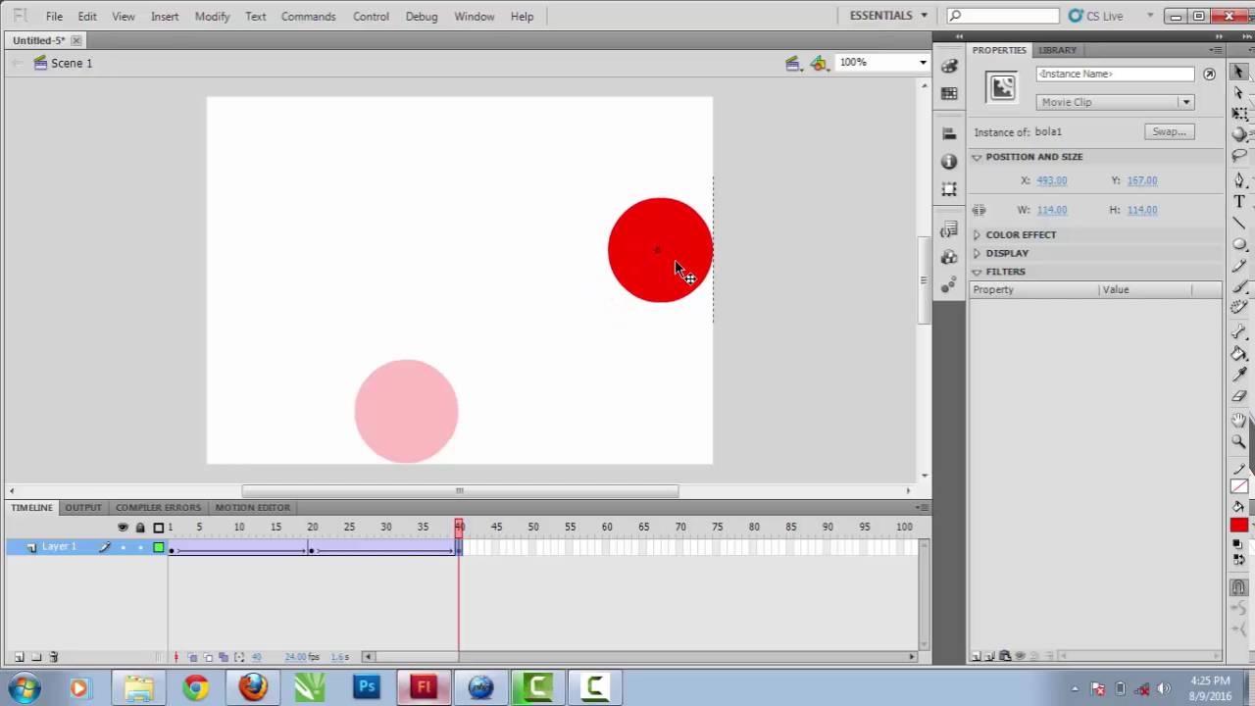This screenshot has width=1255, height=706.
Task: Open the Align panel icon
Action: (x=949, y=133)
